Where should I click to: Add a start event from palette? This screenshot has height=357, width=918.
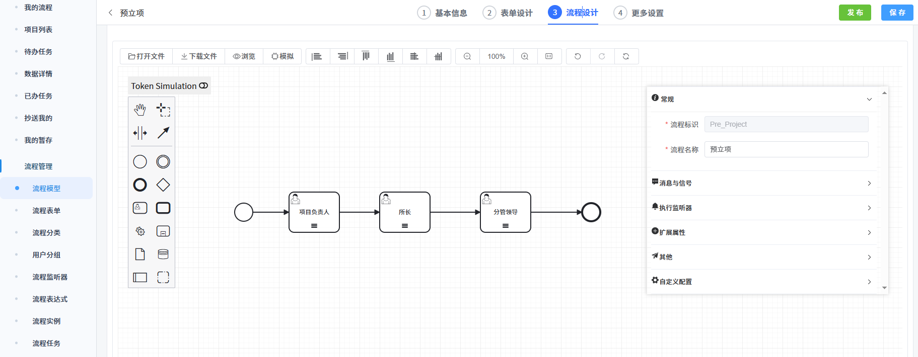pyautogui.click(x=140, y=161)
